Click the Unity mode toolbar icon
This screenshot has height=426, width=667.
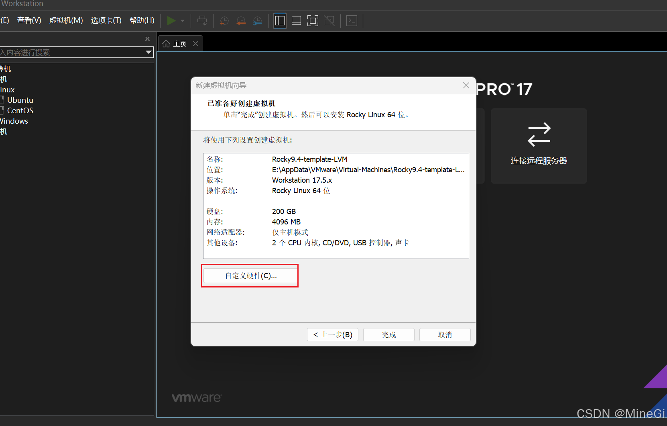point(329,21)
